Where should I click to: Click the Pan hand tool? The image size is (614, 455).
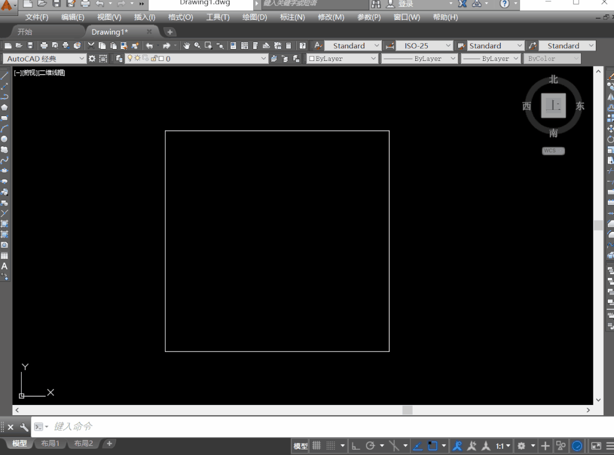(x=187, y=46)
